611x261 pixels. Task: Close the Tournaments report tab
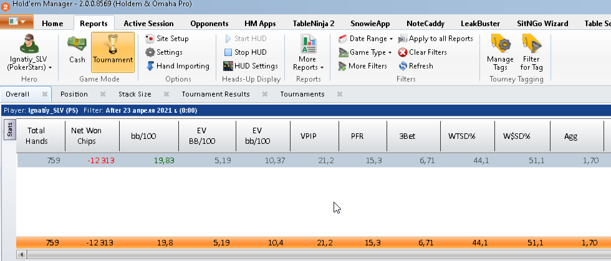(340, 94)
